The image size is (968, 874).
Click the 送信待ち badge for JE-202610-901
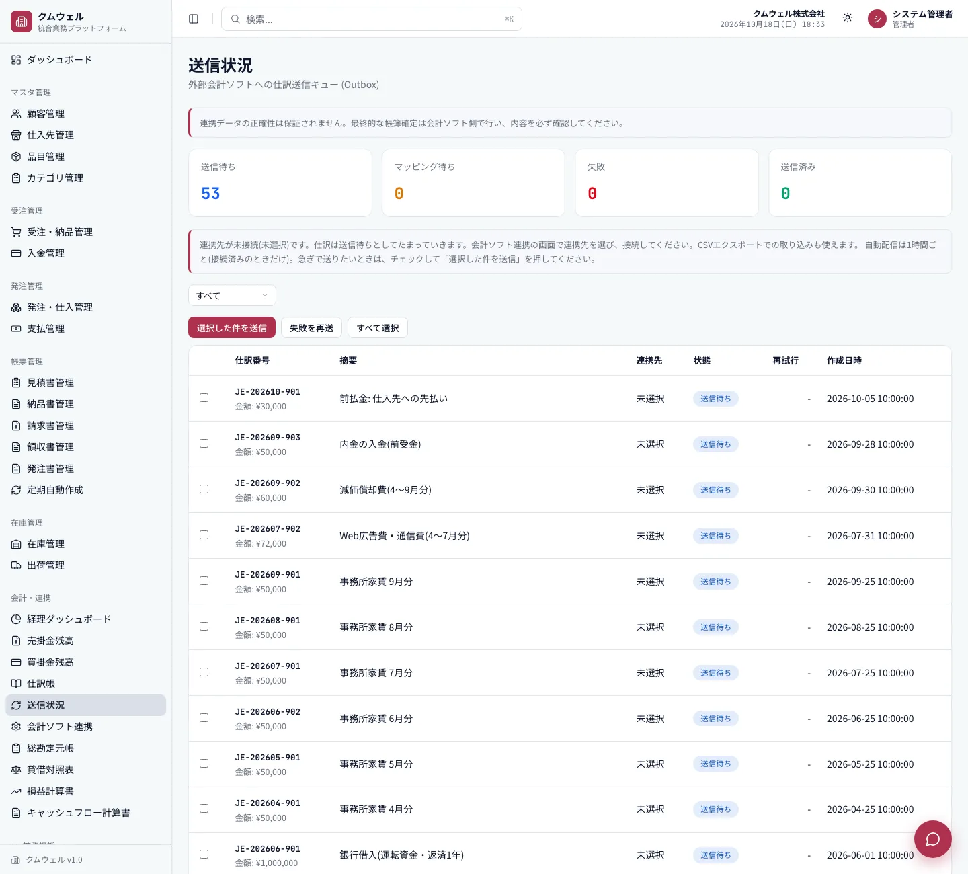point(716,399)
